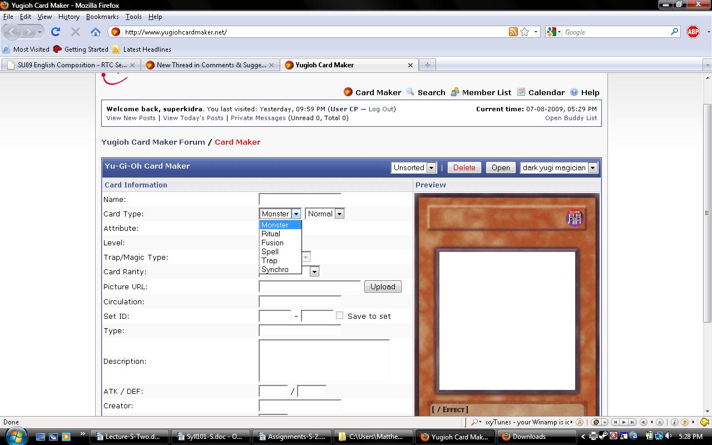Open the dark yugi magician dropdown

click(x=558, y=167)
